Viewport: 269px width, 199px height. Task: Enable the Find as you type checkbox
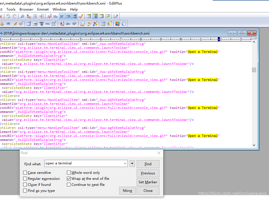pyautogui.click(x=25, y=191)
